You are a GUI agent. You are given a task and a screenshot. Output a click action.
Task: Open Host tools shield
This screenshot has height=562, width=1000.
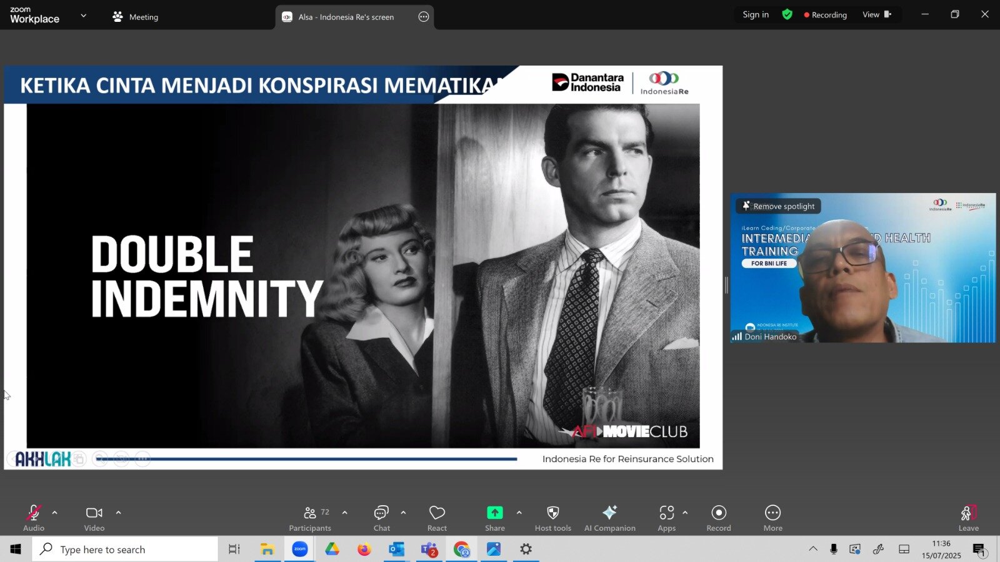552,518
